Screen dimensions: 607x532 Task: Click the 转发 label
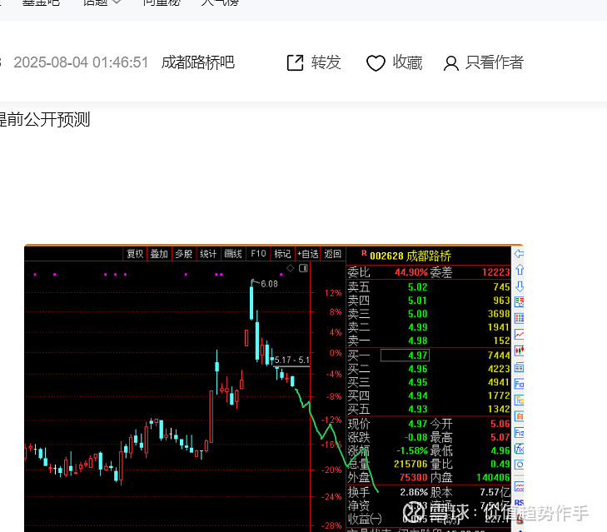(x=326, y=62)
